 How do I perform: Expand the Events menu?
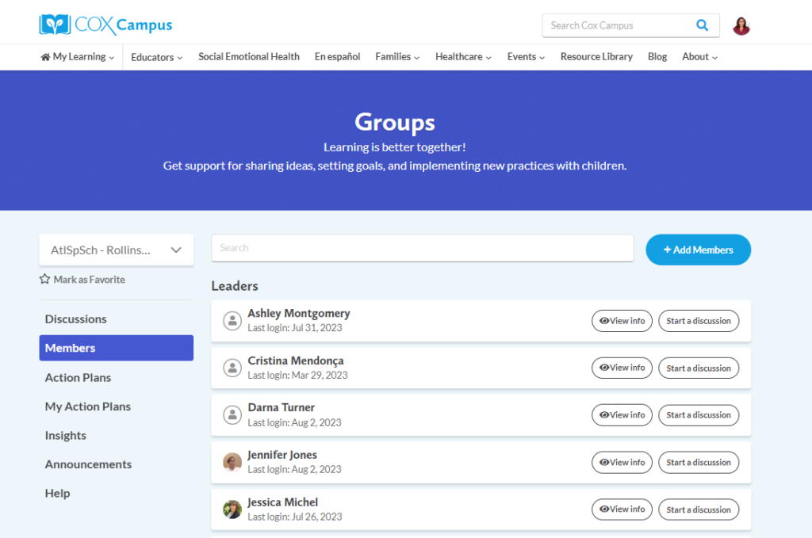[x=526, y=57]
